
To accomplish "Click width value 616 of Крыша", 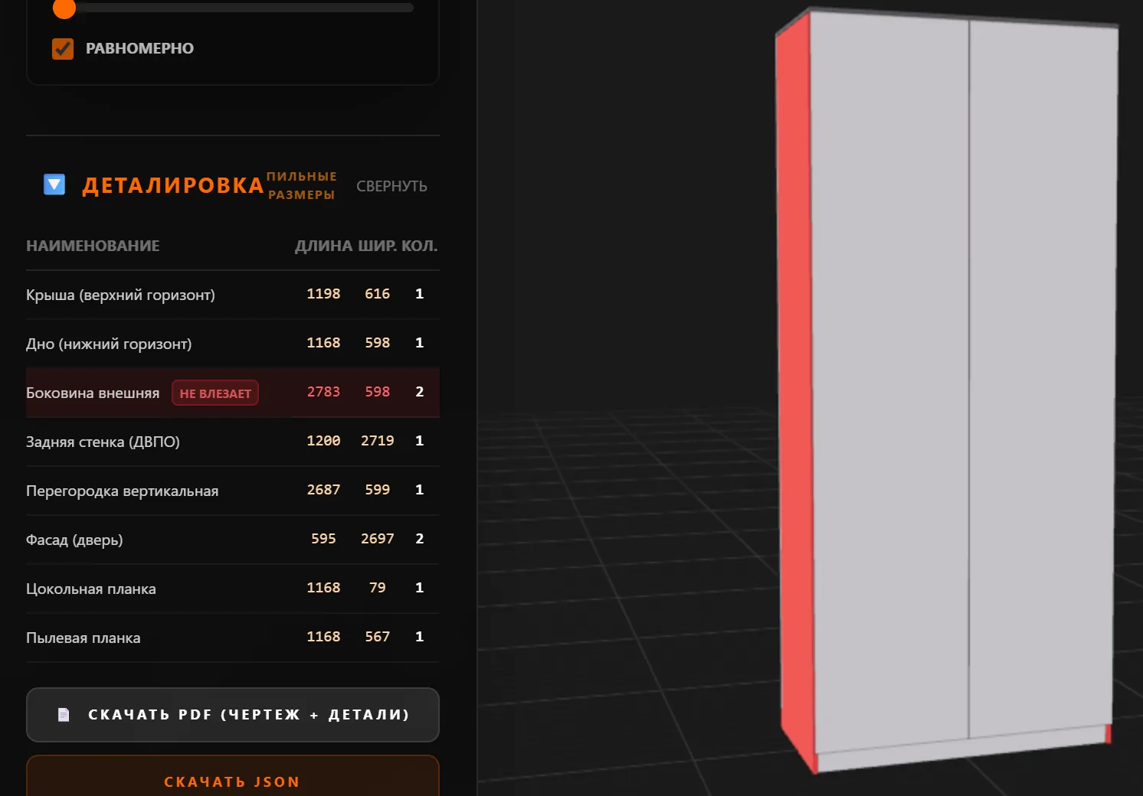I will tap(378, 294).
